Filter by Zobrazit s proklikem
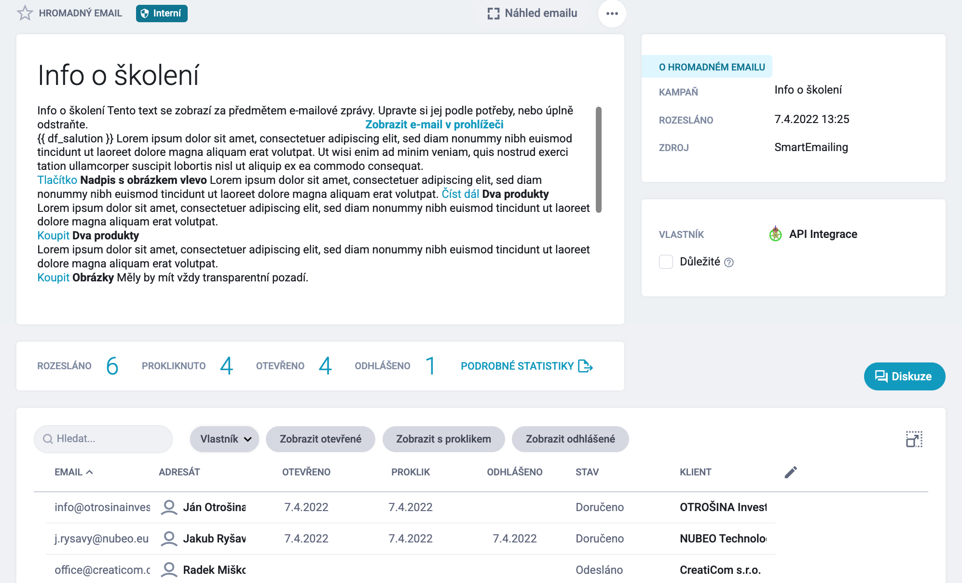The height and width of the screenshot is (583, 962). tap(443, 439)
